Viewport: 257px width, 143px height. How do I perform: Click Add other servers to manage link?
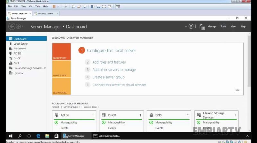(x=114, y=70)
